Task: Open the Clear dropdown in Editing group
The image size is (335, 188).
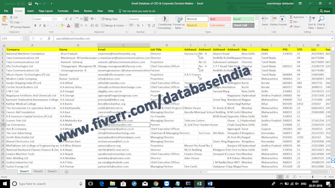Action: (x=301, y=27)
